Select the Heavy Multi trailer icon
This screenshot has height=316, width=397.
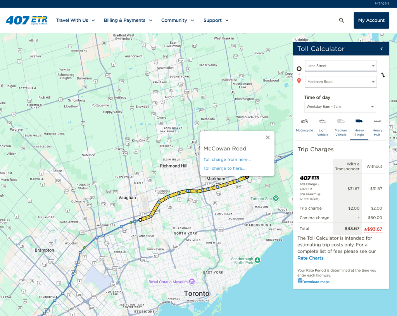pyautogui.click(x=377, y=121)
